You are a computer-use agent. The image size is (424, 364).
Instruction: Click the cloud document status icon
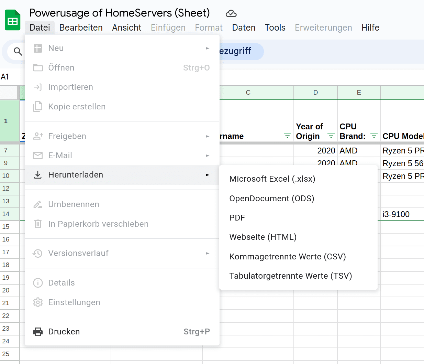231,13
